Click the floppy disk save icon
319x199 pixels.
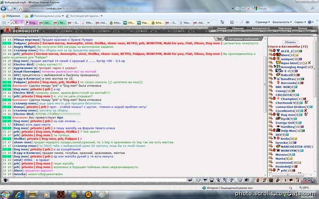point(212,180)
